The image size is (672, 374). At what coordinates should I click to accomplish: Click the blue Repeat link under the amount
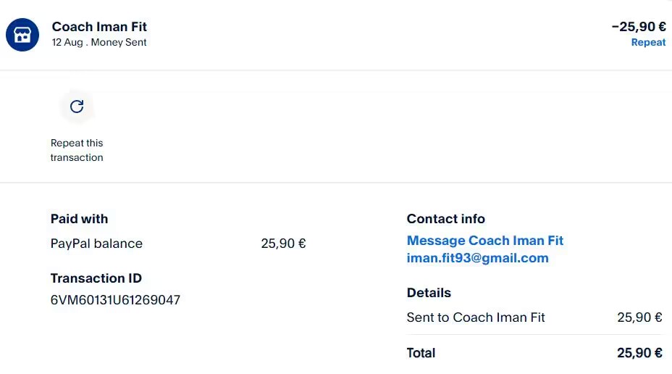click(648, 43)
